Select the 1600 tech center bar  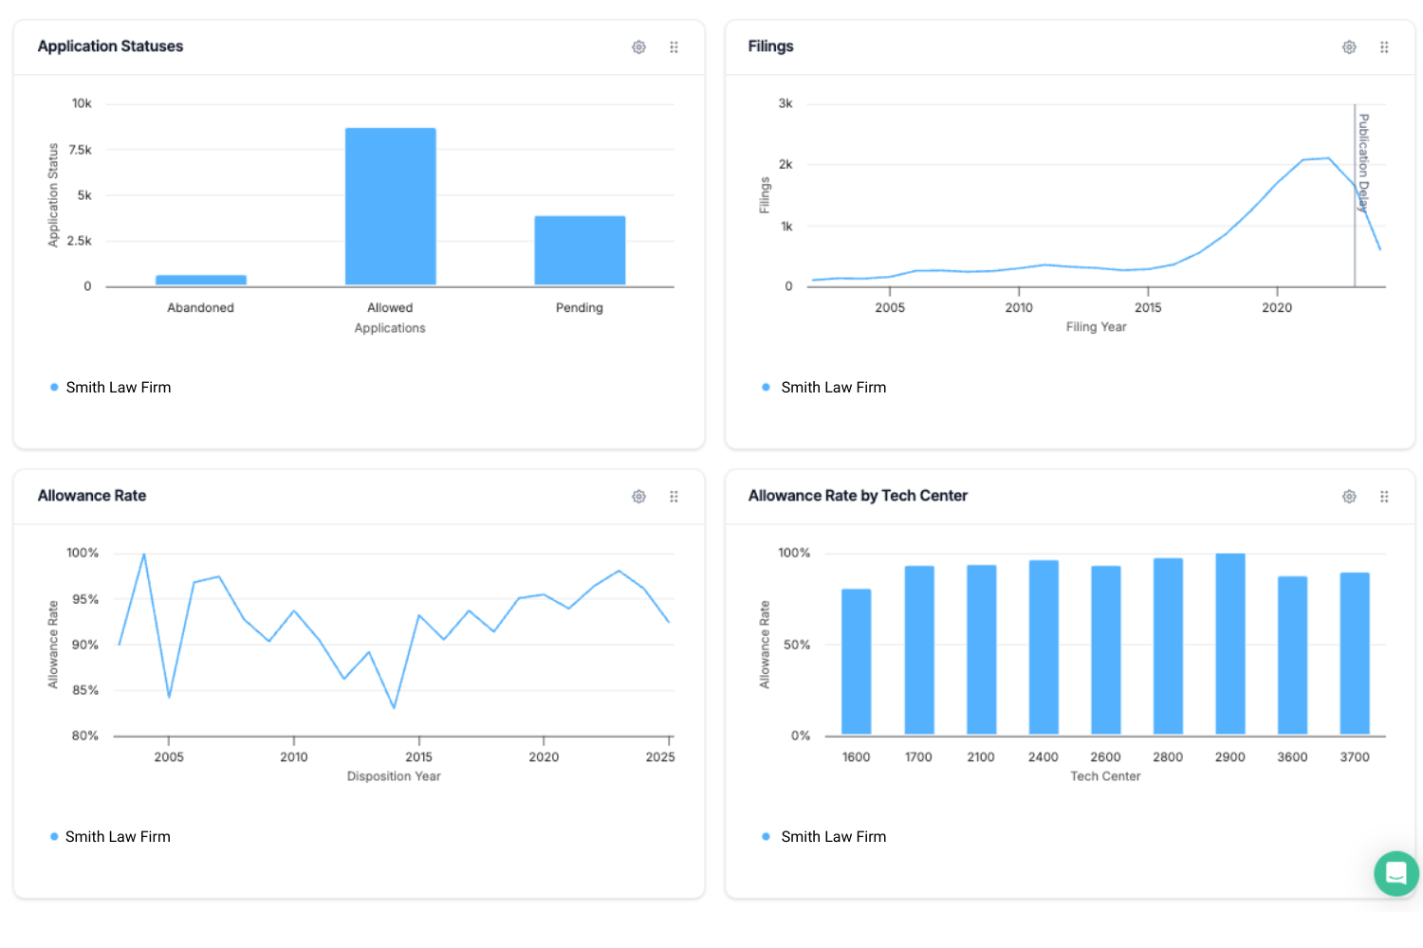click(x=857, y=662)
